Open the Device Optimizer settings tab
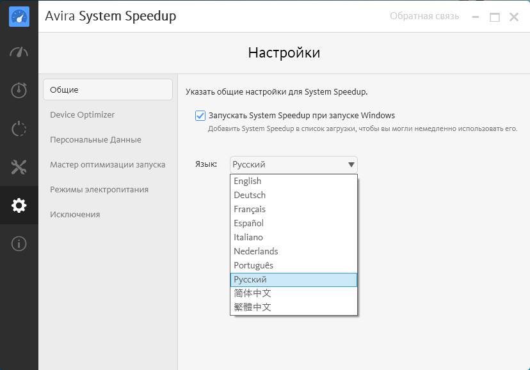Image resolution: width=530 pixels, height=370 pixels. pyautogui.click(x=82, y=115)
